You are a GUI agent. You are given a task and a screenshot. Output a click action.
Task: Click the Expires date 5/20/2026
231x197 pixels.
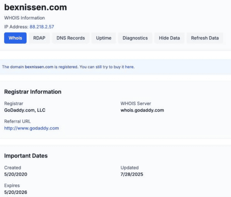(15, 192)
